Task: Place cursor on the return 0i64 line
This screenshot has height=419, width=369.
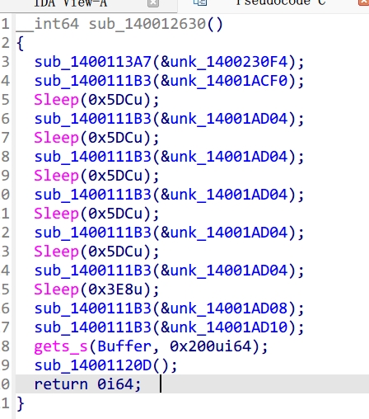Action: (192, 384)
